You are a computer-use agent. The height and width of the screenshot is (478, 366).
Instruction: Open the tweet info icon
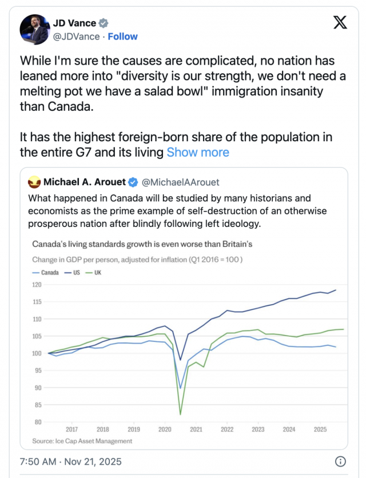[x=340, y=461]
